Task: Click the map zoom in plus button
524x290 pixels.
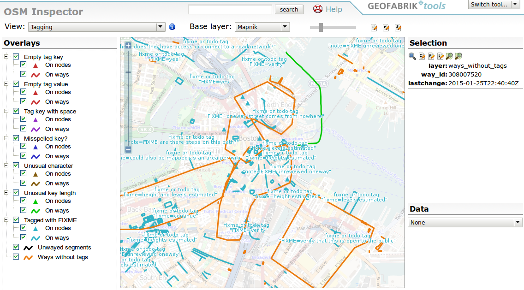Action: (x=128, y=46)
